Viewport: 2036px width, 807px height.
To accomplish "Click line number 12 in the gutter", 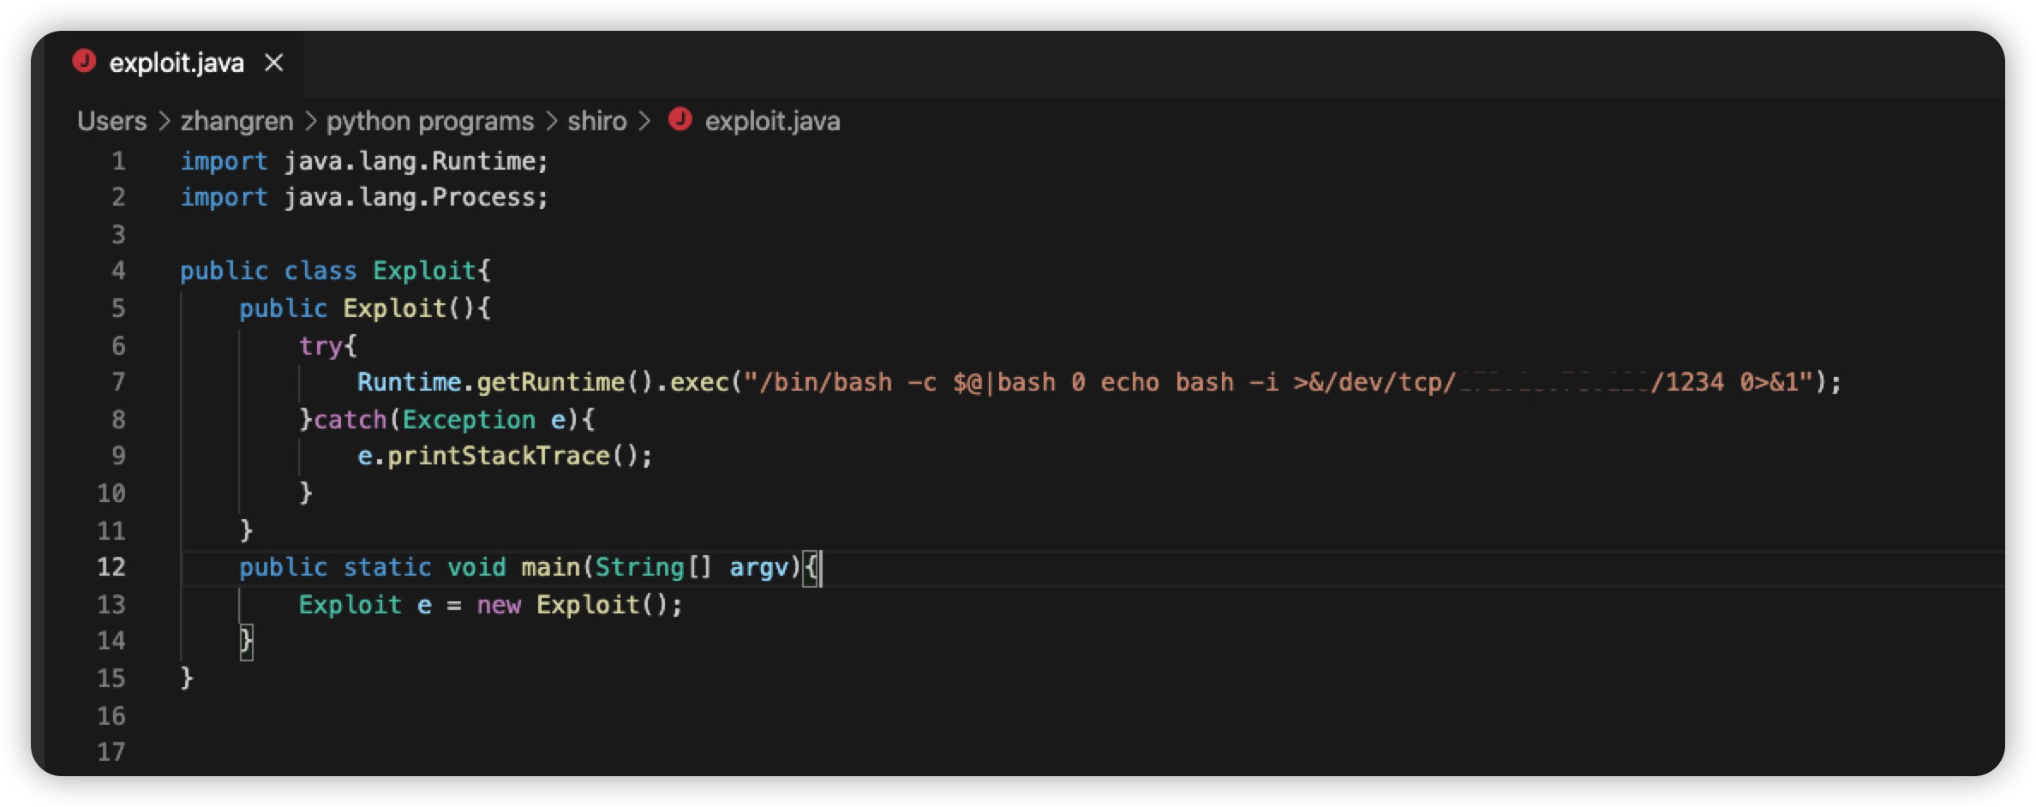I will click(x=111, y=567).
